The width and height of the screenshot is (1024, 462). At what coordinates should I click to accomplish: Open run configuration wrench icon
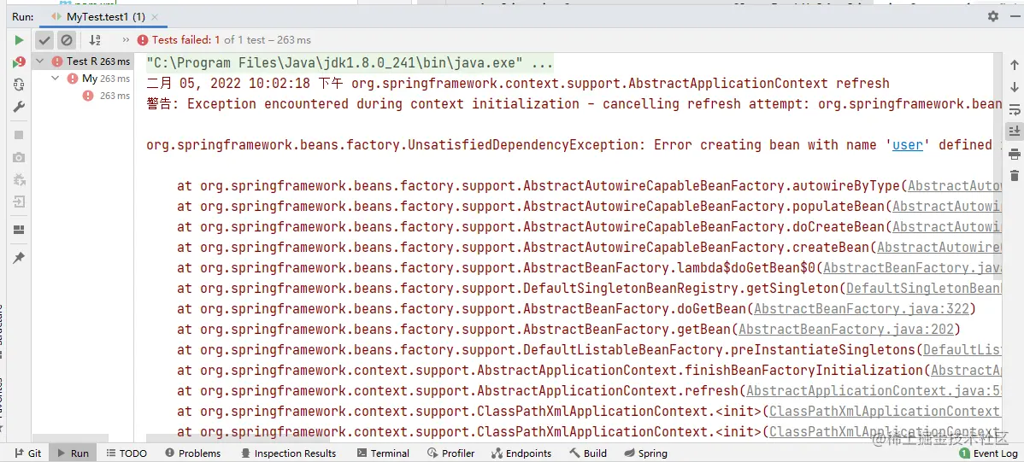coord(19,107)
